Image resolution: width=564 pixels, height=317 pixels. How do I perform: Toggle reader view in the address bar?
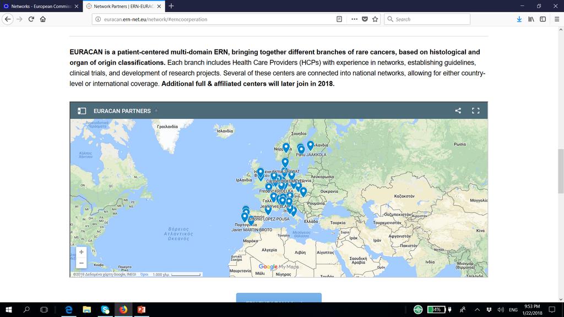(x=339, y=19)
